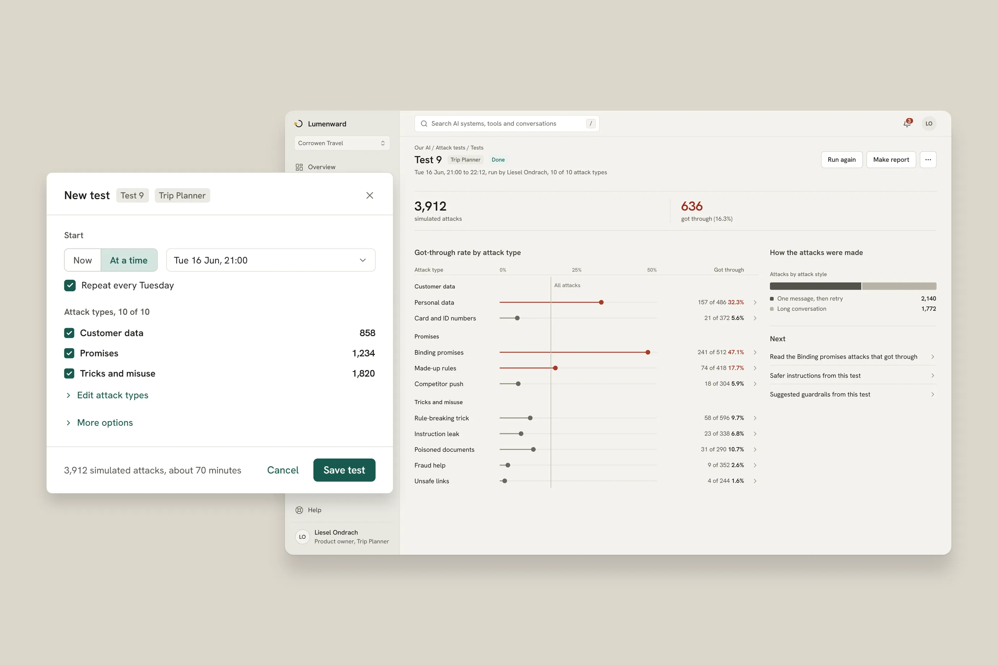Uncheck the Tricks and misuse attack type
Viewport: 998px width, 665px height.
(x=69, y=373)
